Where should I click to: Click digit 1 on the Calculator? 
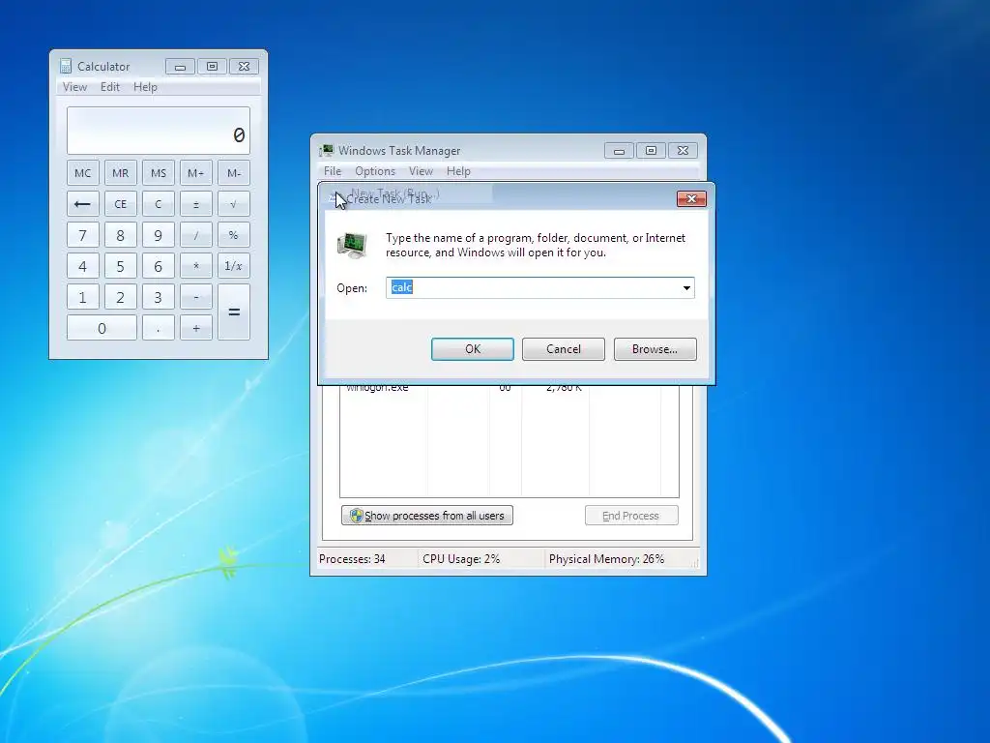(83, 297)
